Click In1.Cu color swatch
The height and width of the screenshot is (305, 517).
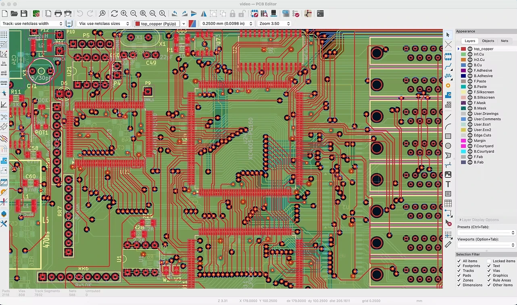(x=463, y=54)
